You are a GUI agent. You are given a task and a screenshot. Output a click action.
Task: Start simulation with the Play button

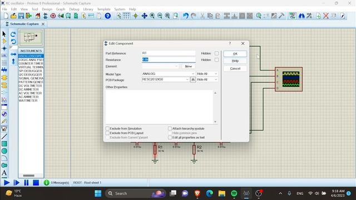pyautogui.click(x=7, y=183)
